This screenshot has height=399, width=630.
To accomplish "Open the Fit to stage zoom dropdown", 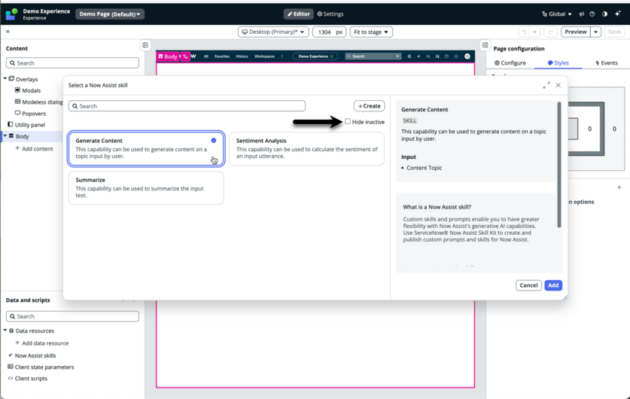I will tap(371, 32).
